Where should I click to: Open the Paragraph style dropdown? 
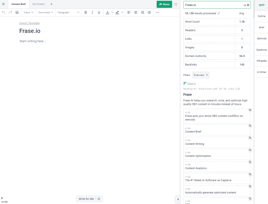click(68, 12)
